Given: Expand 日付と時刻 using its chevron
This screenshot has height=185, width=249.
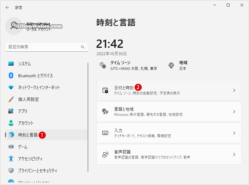Looking at the screenshot, I should [x=234, y=90].
